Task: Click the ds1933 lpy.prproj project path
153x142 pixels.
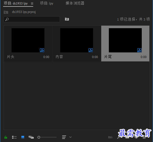Action: click(x=24, y=12)
